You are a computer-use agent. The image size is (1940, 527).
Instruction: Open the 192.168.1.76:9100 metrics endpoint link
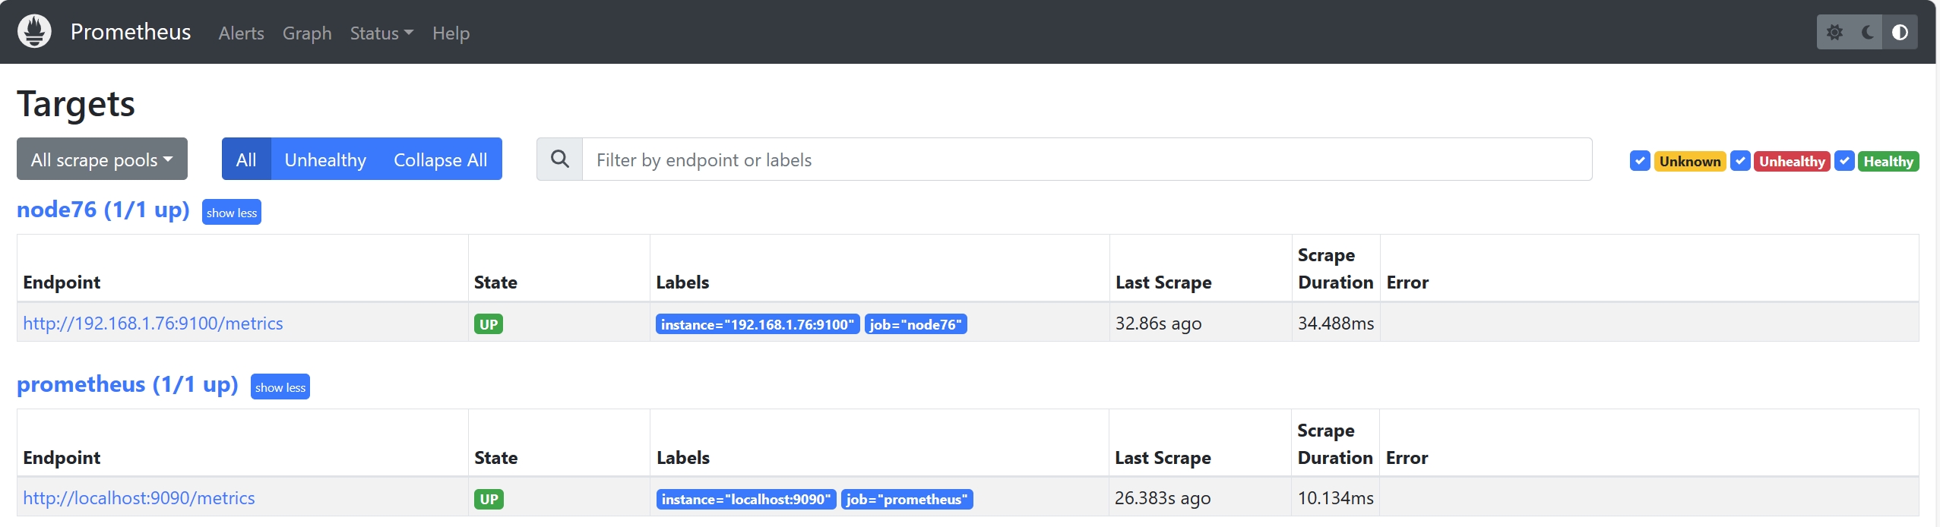point(153,323)
